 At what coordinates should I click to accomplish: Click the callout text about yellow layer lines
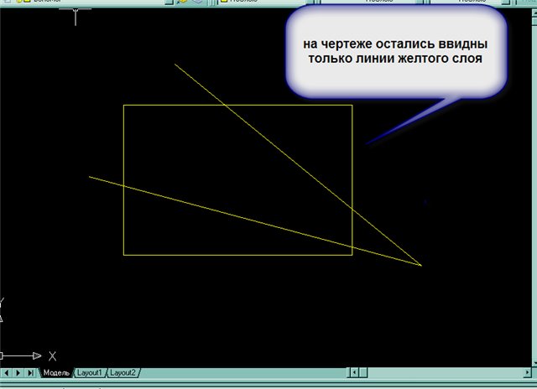click(396, 52)
